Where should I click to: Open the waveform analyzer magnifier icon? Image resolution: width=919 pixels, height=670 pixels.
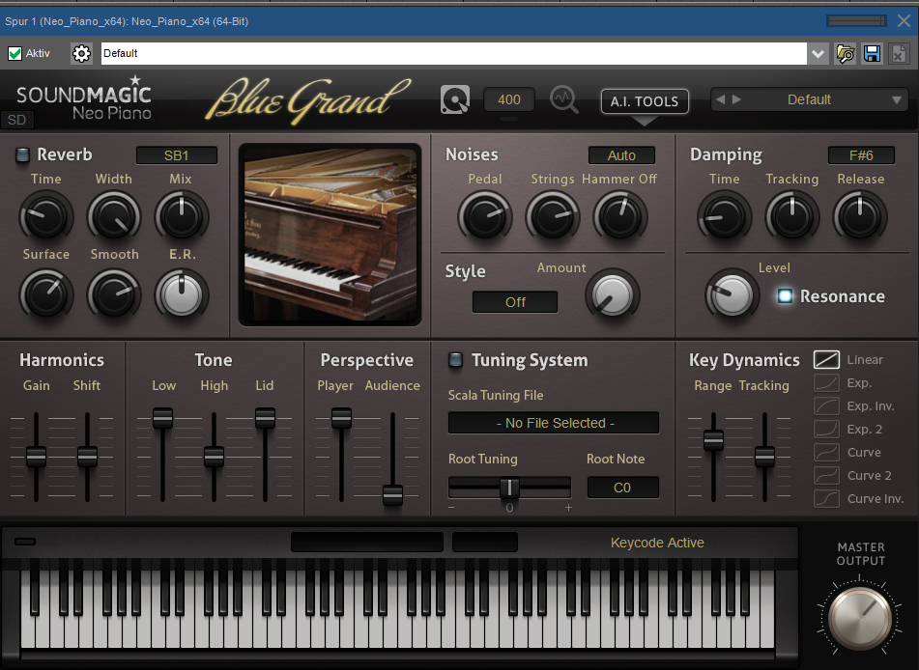pos(563,99)
